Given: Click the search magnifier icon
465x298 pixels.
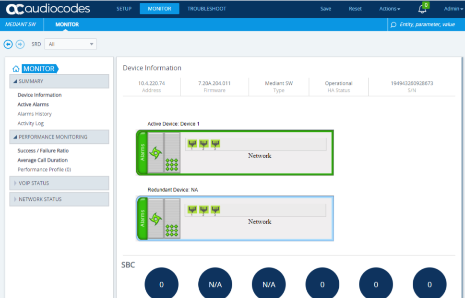Looking at the screenshot, I should pos(393,24).
